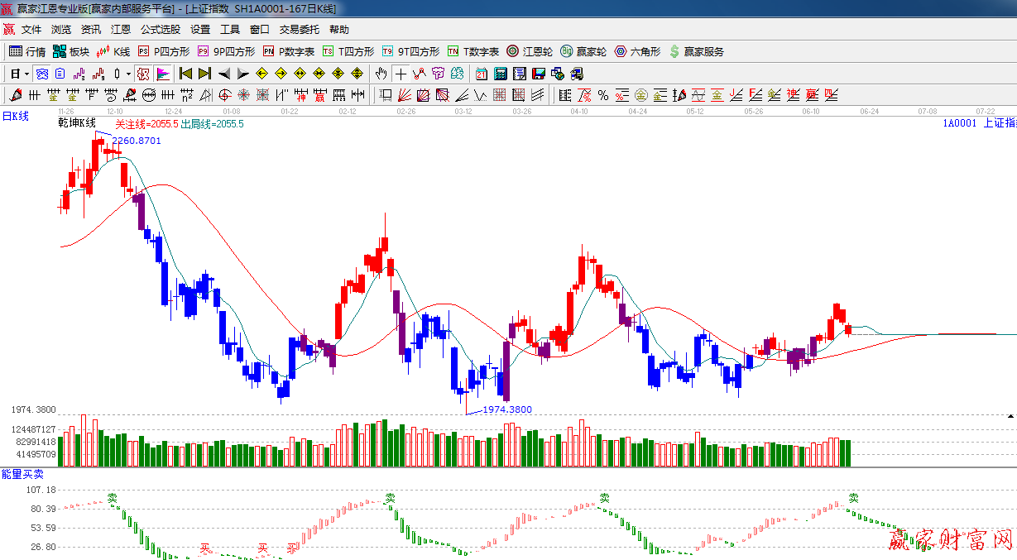Click the 1974.3800 low price label
Viewport: 1017px width, 560px height.
coord(506,409)
